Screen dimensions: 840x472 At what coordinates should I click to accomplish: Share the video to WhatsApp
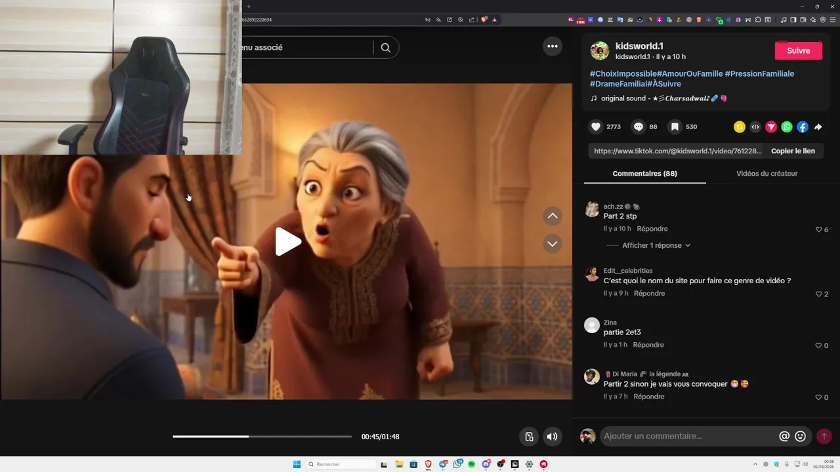(x=787, y=127)
